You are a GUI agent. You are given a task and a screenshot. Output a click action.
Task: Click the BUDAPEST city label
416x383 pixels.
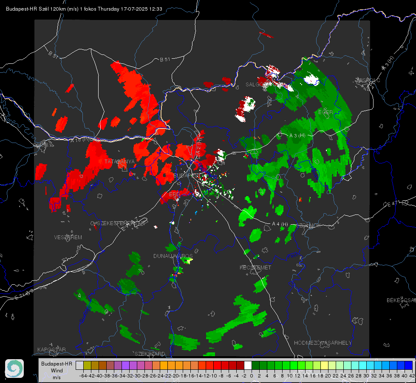tap(186, 176)
